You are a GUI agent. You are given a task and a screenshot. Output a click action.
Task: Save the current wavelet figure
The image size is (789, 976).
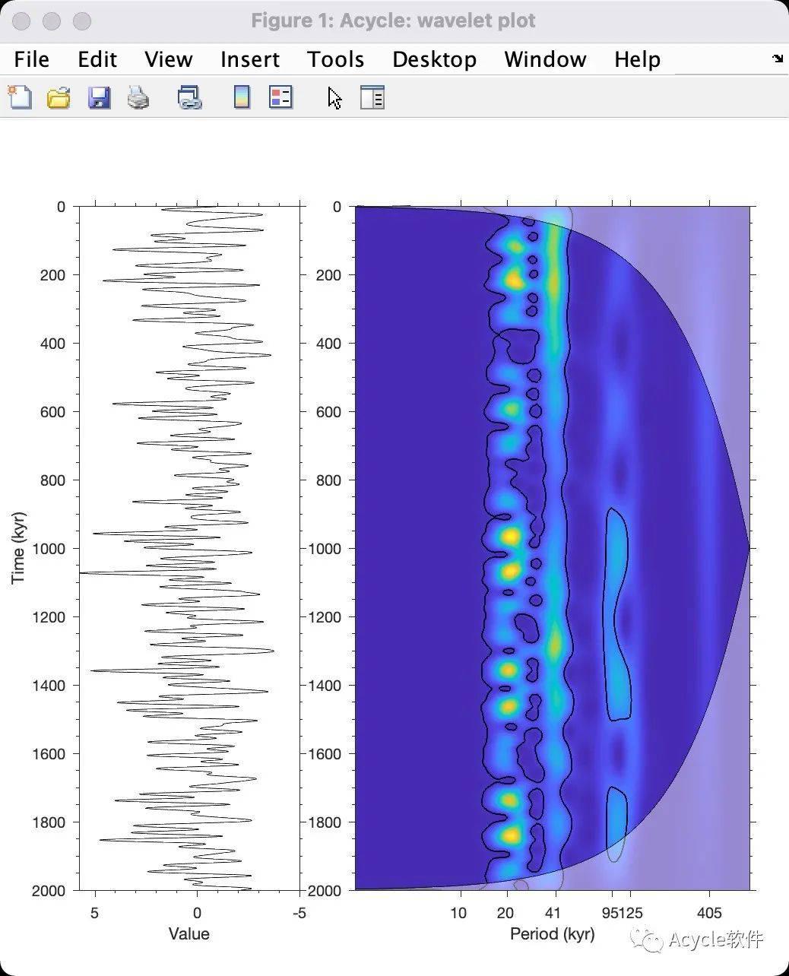pyautogui.click(x=99, y=97)
